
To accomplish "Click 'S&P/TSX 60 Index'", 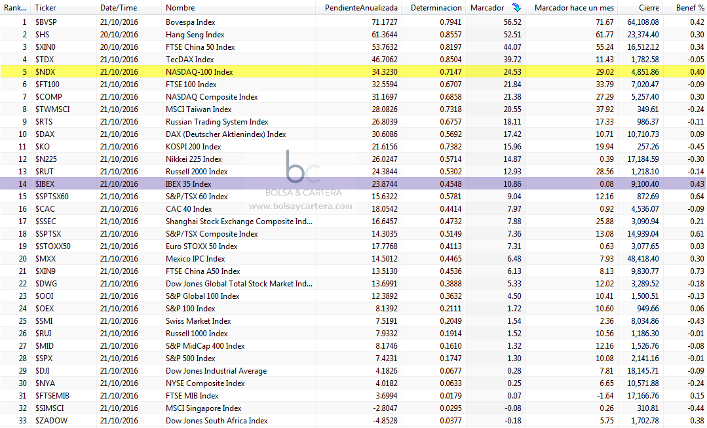I will 197,197.
